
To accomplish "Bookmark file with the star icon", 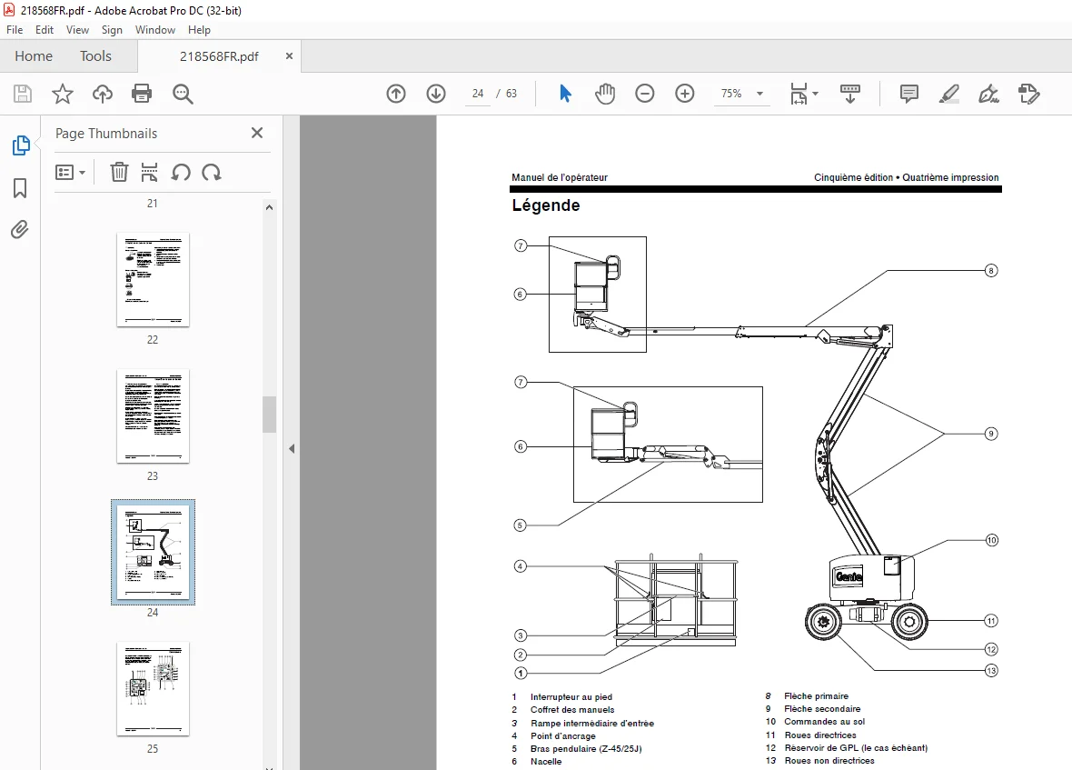I will point(62,94).
